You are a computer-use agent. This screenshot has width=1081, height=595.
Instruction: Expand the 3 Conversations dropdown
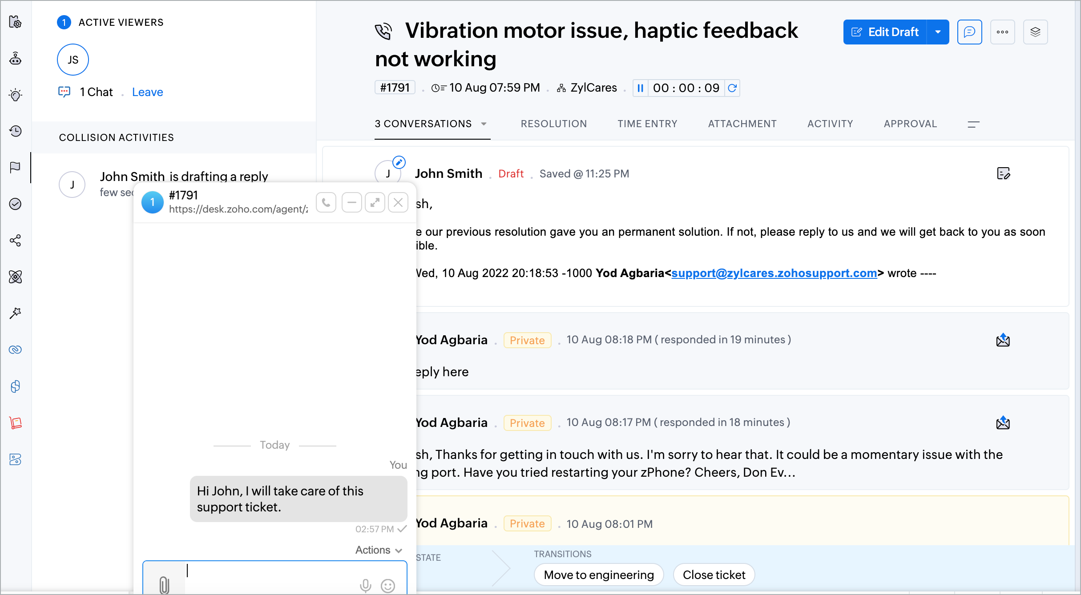[x=484, y=124]
